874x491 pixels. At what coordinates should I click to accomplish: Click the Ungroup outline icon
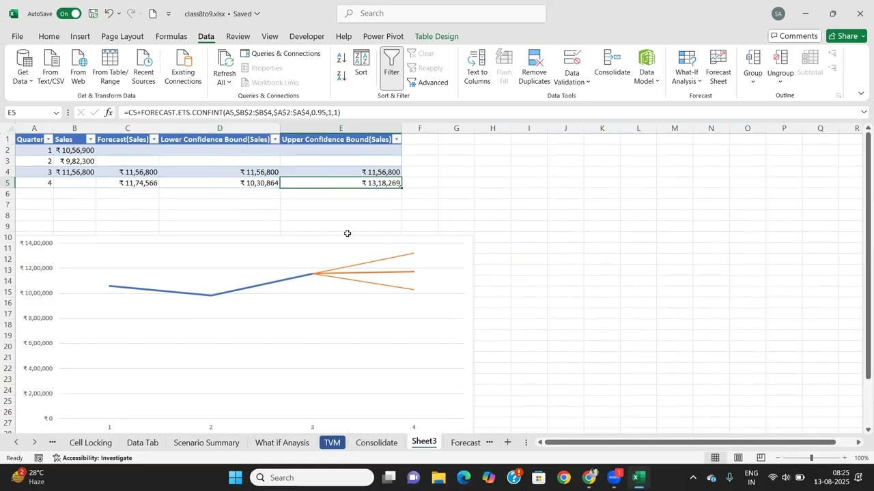(780, 59)
